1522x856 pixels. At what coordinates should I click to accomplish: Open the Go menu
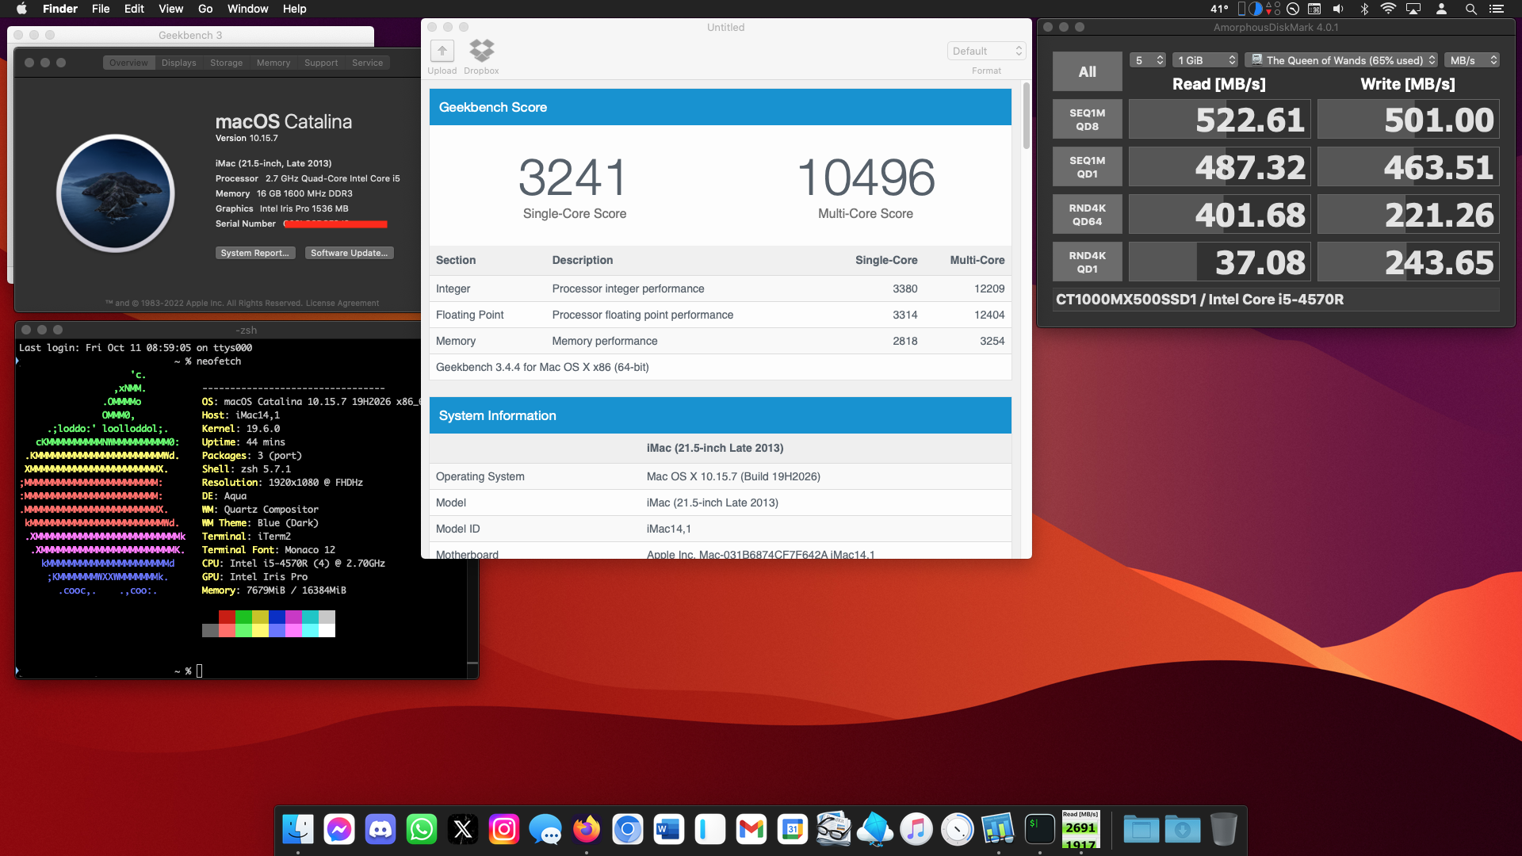tap(205, 9)
